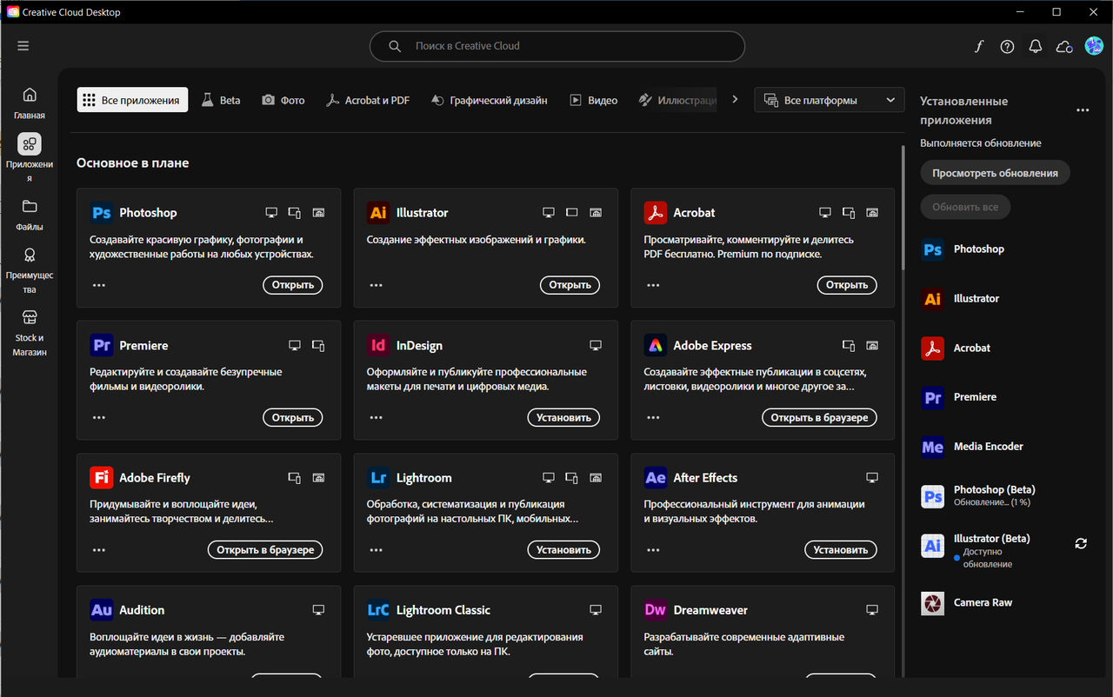Screen dimensions: 1113x697
Task: Open more options on After Effects card
Action: 652,550
